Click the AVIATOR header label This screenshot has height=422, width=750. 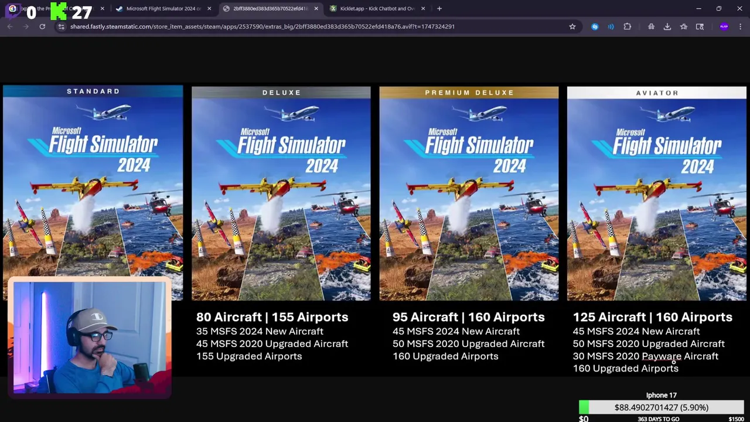[x=657, y=93]
